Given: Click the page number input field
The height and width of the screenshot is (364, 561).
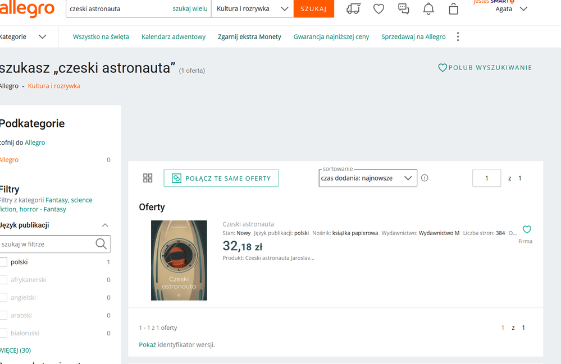Looking at the screenshot, I should (486, 178).
